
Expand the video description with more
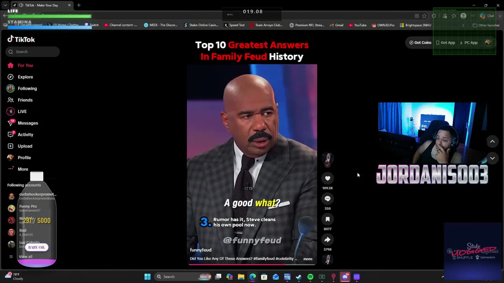coord(308,259)
